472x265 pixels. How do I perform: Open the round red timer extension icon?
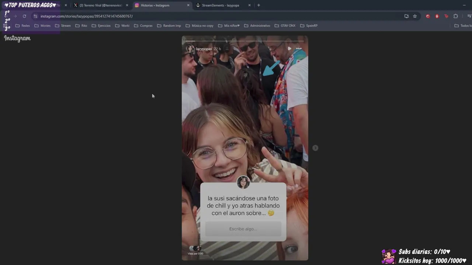coord(428,16)
